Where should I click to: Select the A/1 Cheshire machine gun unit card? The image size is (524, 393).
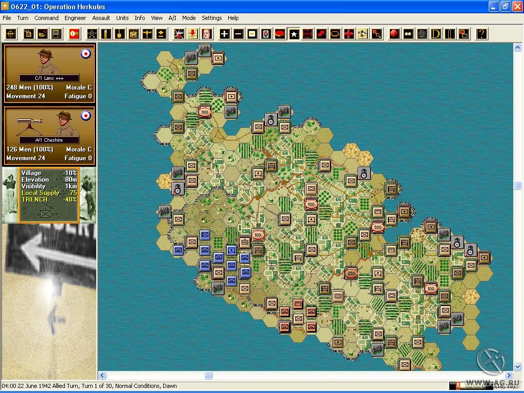coord(49,136)
